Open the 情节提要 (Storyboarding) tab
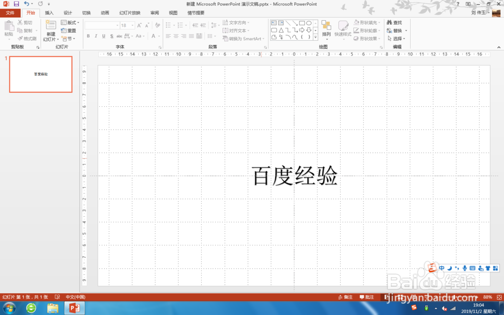This screenshot has width=504, height=315. [x=196, y=13]
